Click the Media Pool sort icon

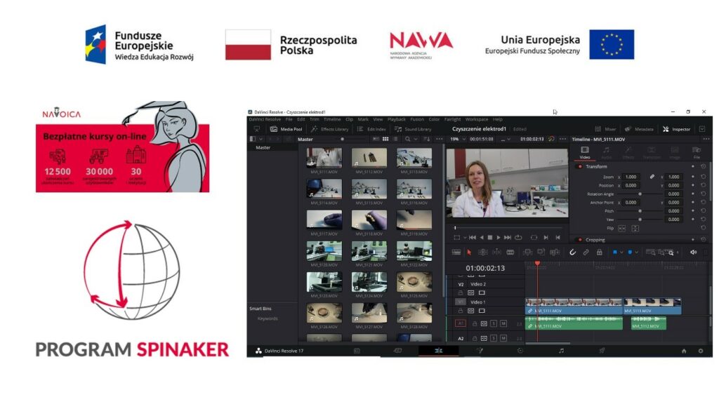click(427, 140)
